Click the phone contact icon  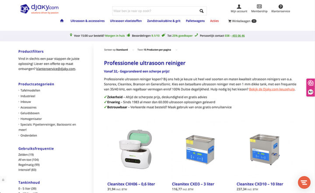(196, 35)
